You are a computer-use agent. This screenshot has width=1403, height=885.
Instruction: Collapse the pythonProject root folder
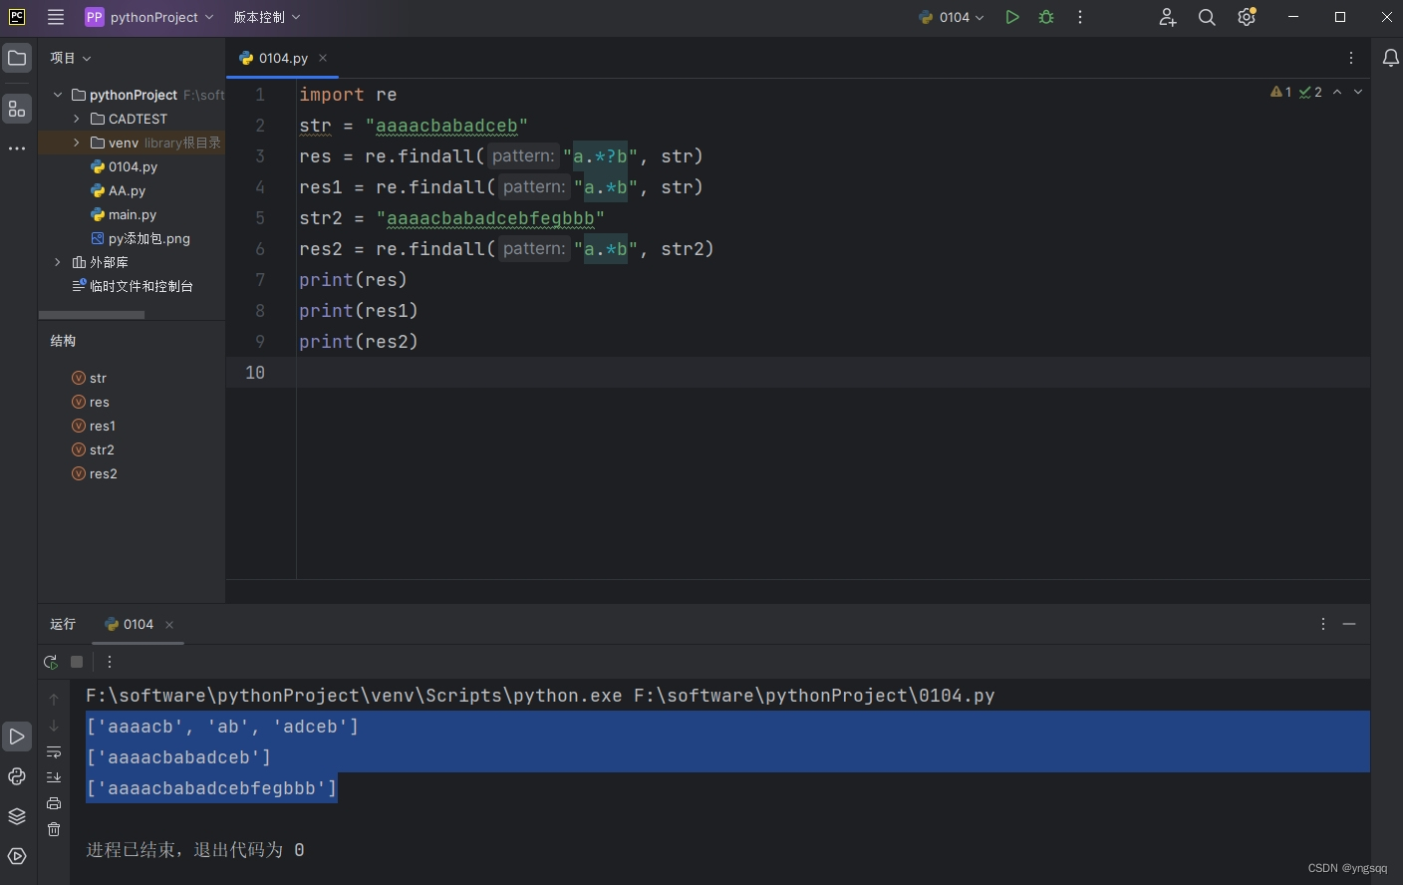(58, 95)
